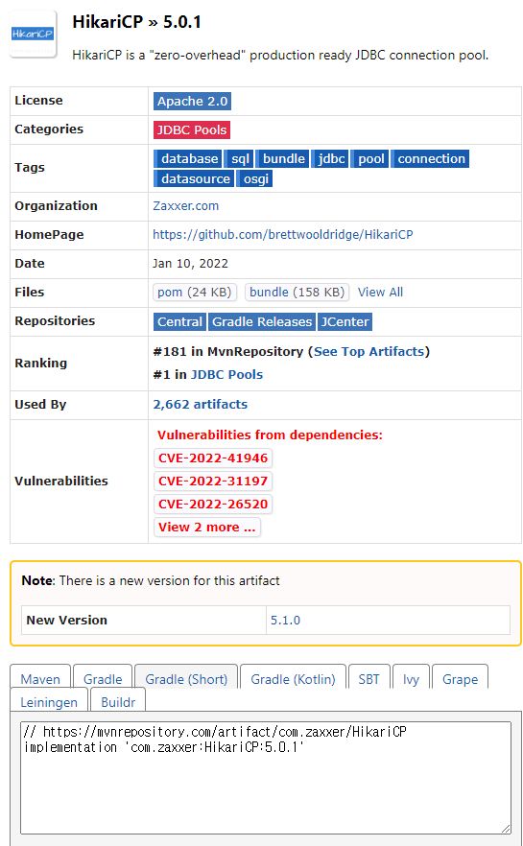Image resolution: width=523 pixels, height=846 pixels.
Task: Click the HikariCP » 5.0.1 heading
Action: click(137, 22)
